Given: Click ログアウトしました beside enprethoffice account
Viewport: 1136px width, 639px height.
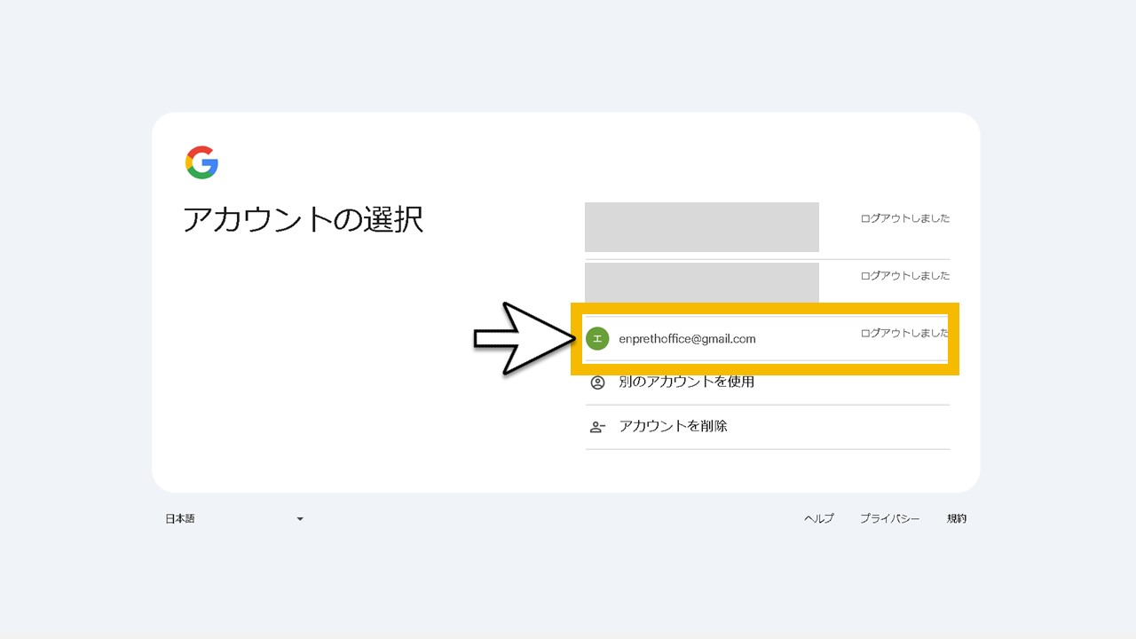Looking at the screenshot, I should pyautogui.click(x=904, y=334).
